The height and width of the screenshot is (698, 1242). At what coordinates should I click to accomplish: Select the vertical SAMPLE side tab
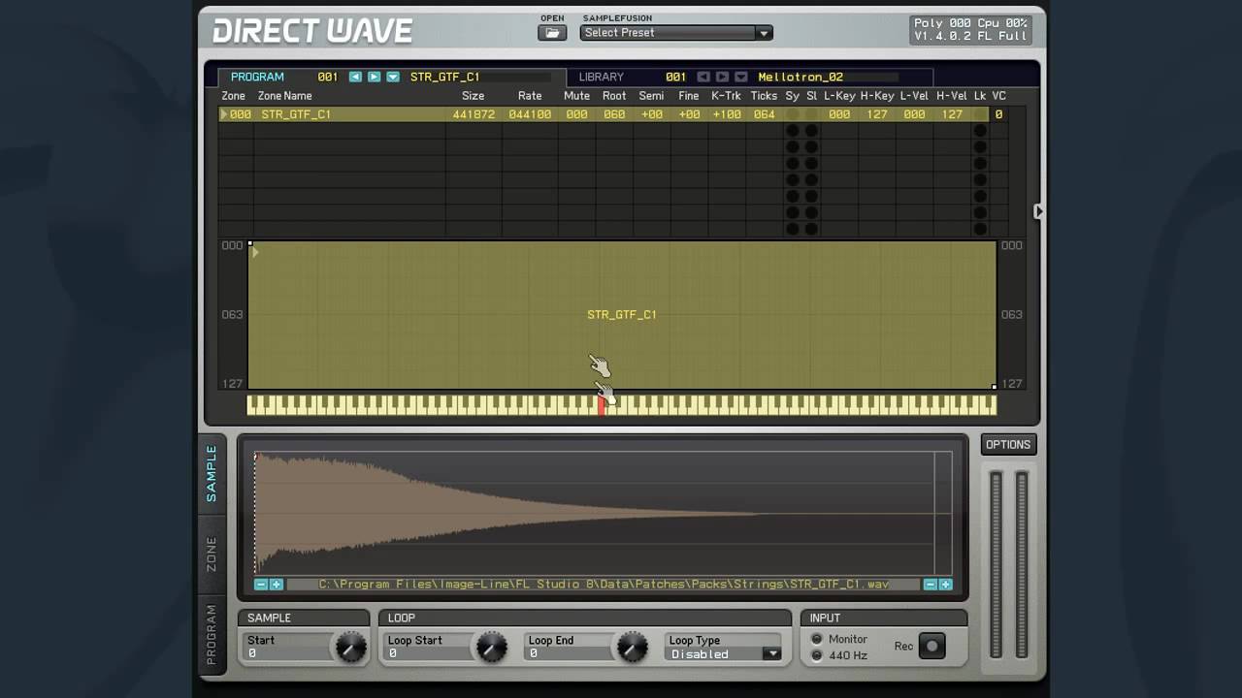(212, 474)
